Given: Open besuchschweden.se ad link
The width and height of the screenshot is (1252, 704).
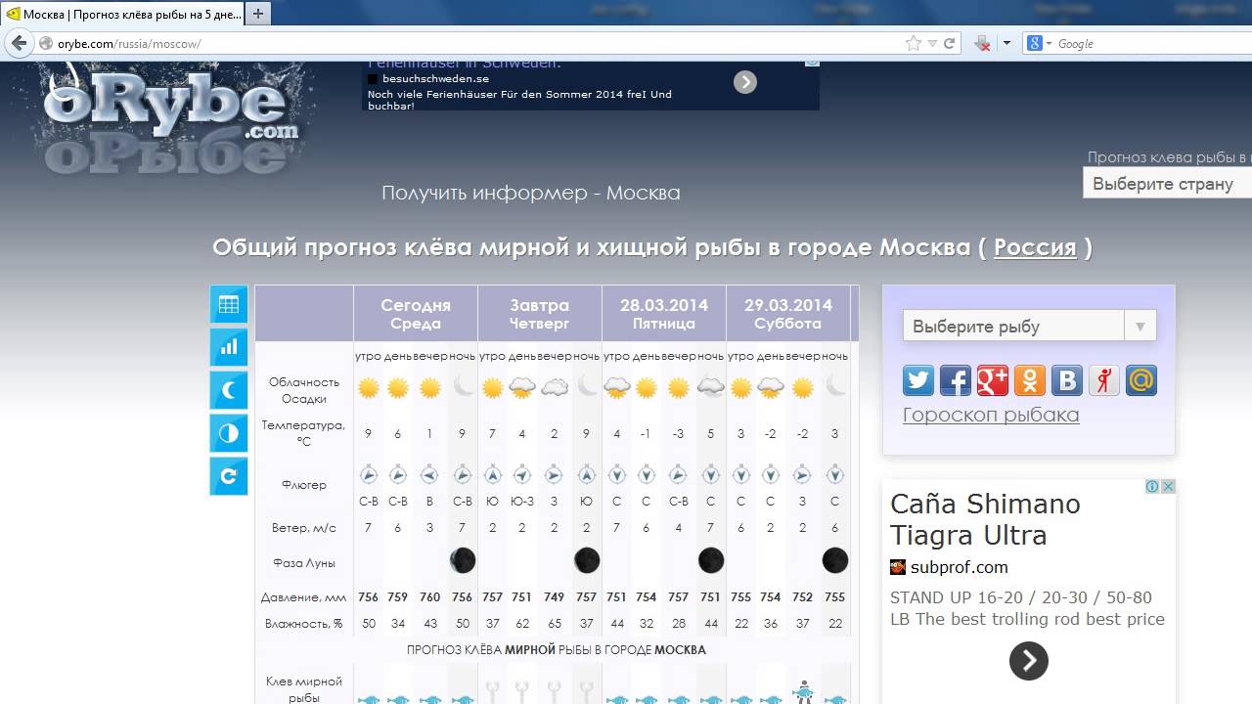Looking at the screenshot, I should coord(435,78).
